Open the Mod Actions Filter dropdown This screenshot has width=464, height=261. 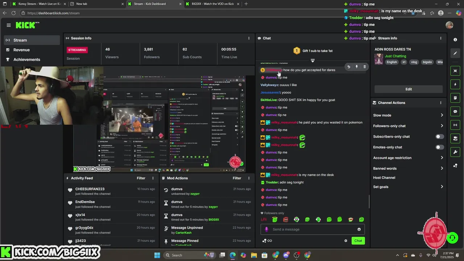237,178
